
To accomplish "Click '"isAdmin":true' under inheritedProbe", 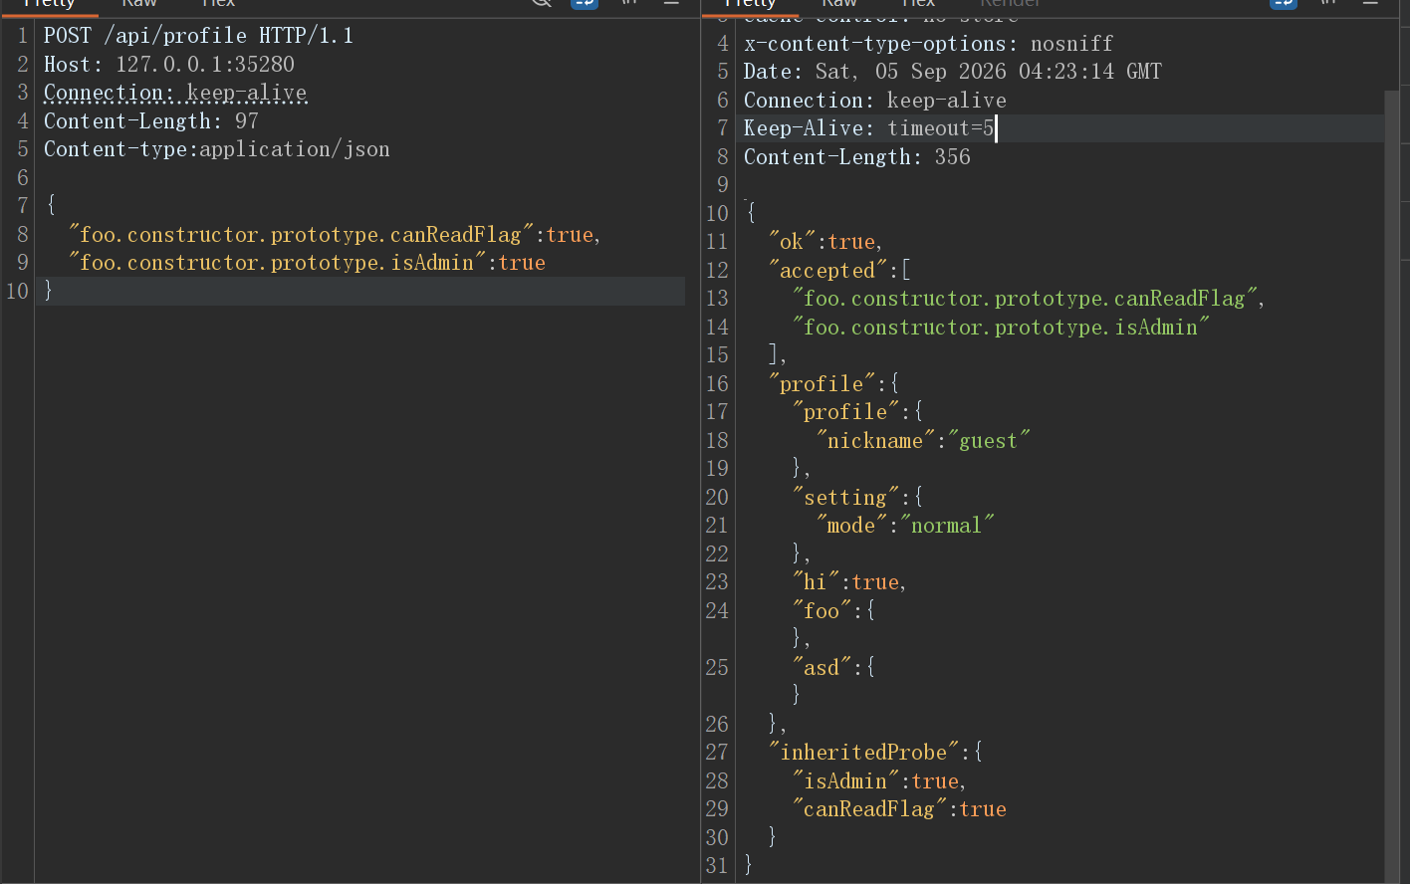I will (879, 781).
